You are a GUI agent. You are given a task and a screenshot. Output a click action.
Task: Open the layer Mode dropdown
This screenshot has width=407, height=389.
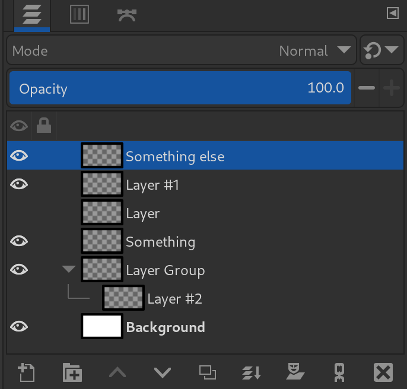(x=182, y=50)
